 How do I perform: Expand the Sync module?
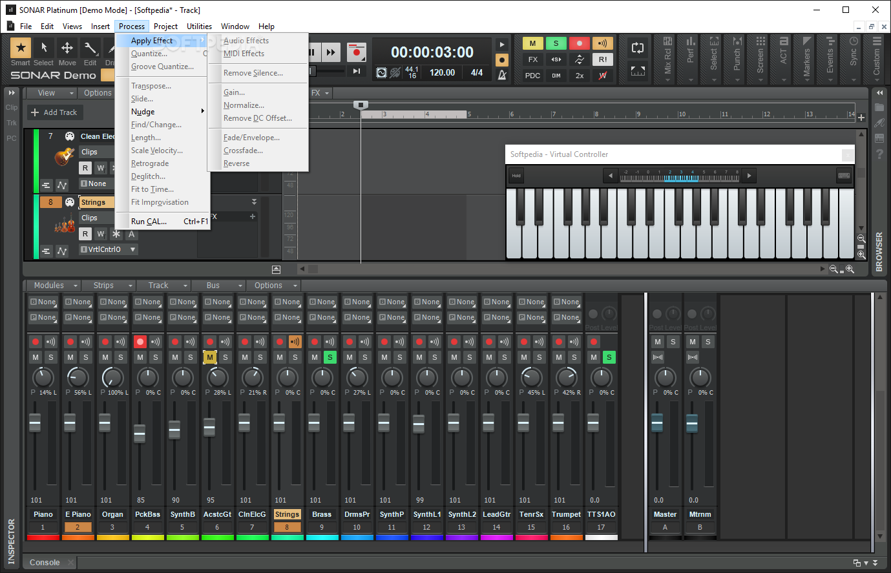pos(854,59)
